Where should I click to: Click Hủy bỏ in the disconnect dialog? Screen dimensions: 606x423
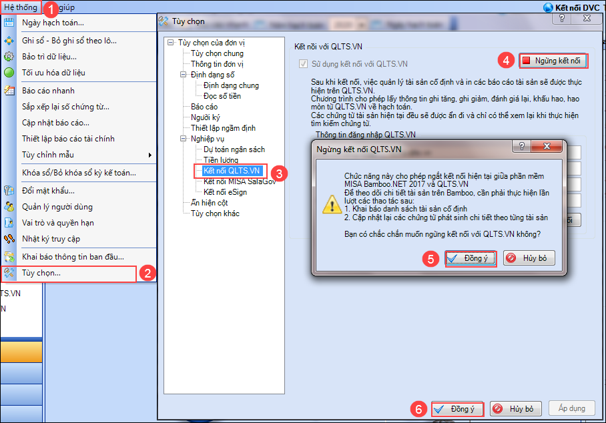529,258
